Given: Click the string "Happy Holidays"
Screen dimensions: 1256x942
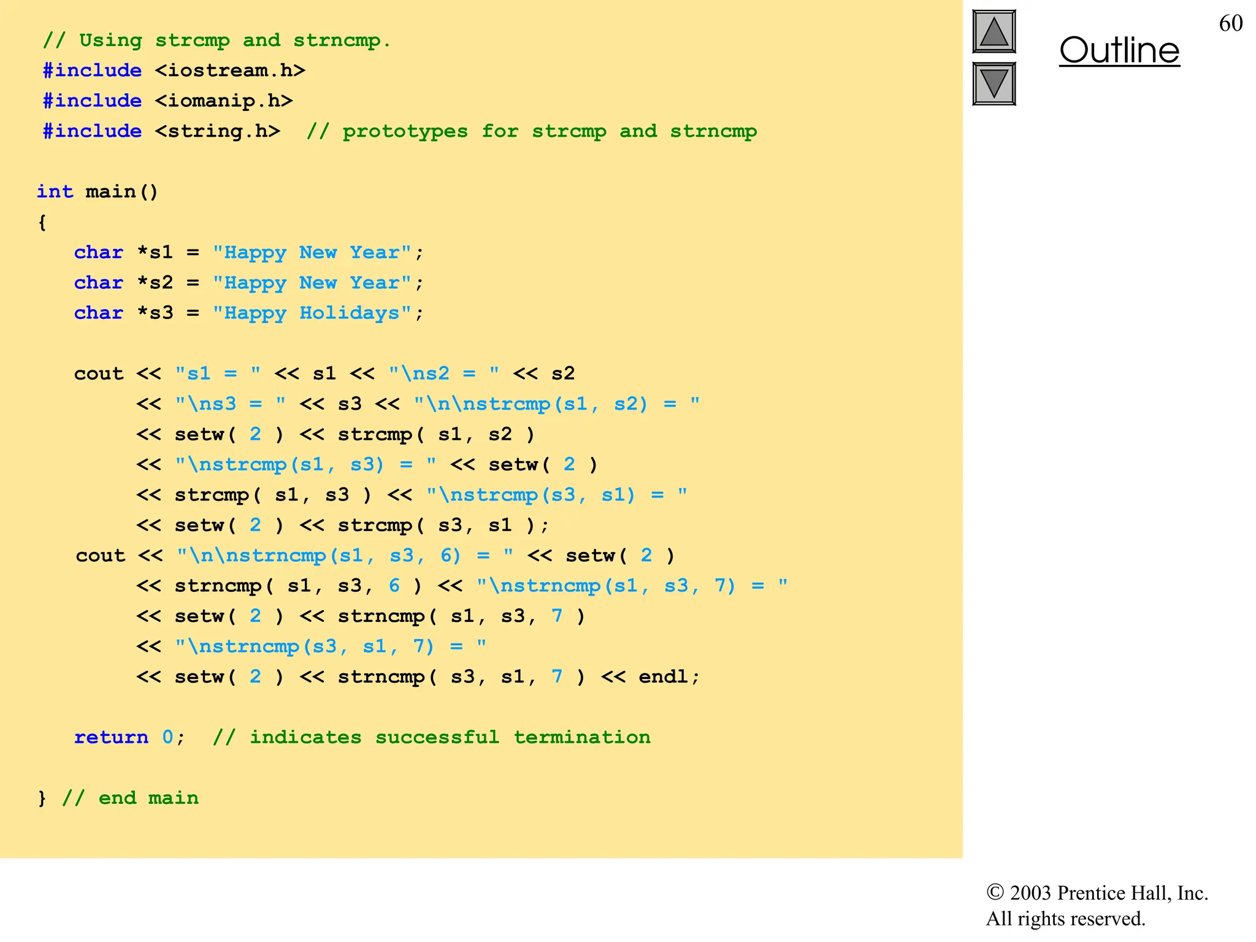Looking at the screenshot, I should [x=312, y=313].
